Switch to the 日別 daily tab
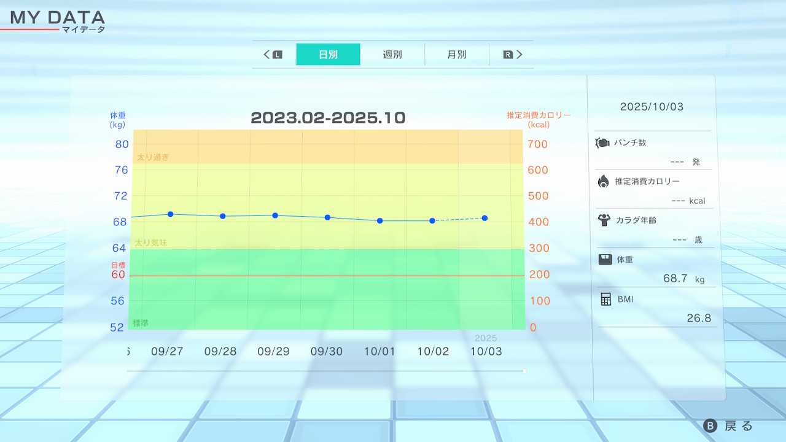 click(328, 55)
